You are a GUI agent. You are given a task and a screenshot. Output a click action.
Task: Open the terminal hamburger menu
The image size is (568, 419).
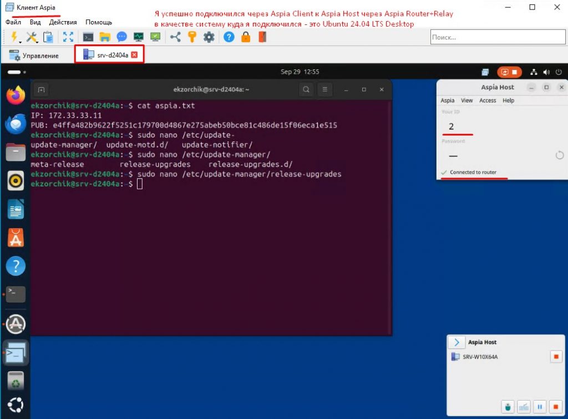325,89
